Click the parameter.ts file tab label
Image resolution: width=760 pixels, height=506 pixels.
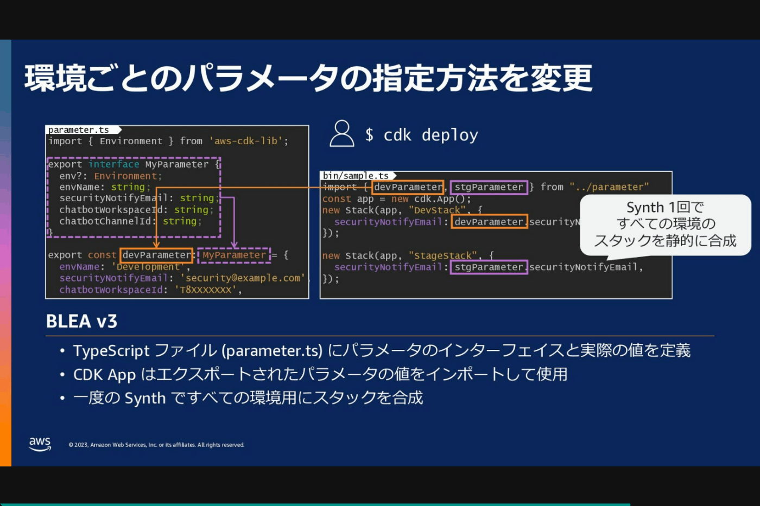coord(79,130)
